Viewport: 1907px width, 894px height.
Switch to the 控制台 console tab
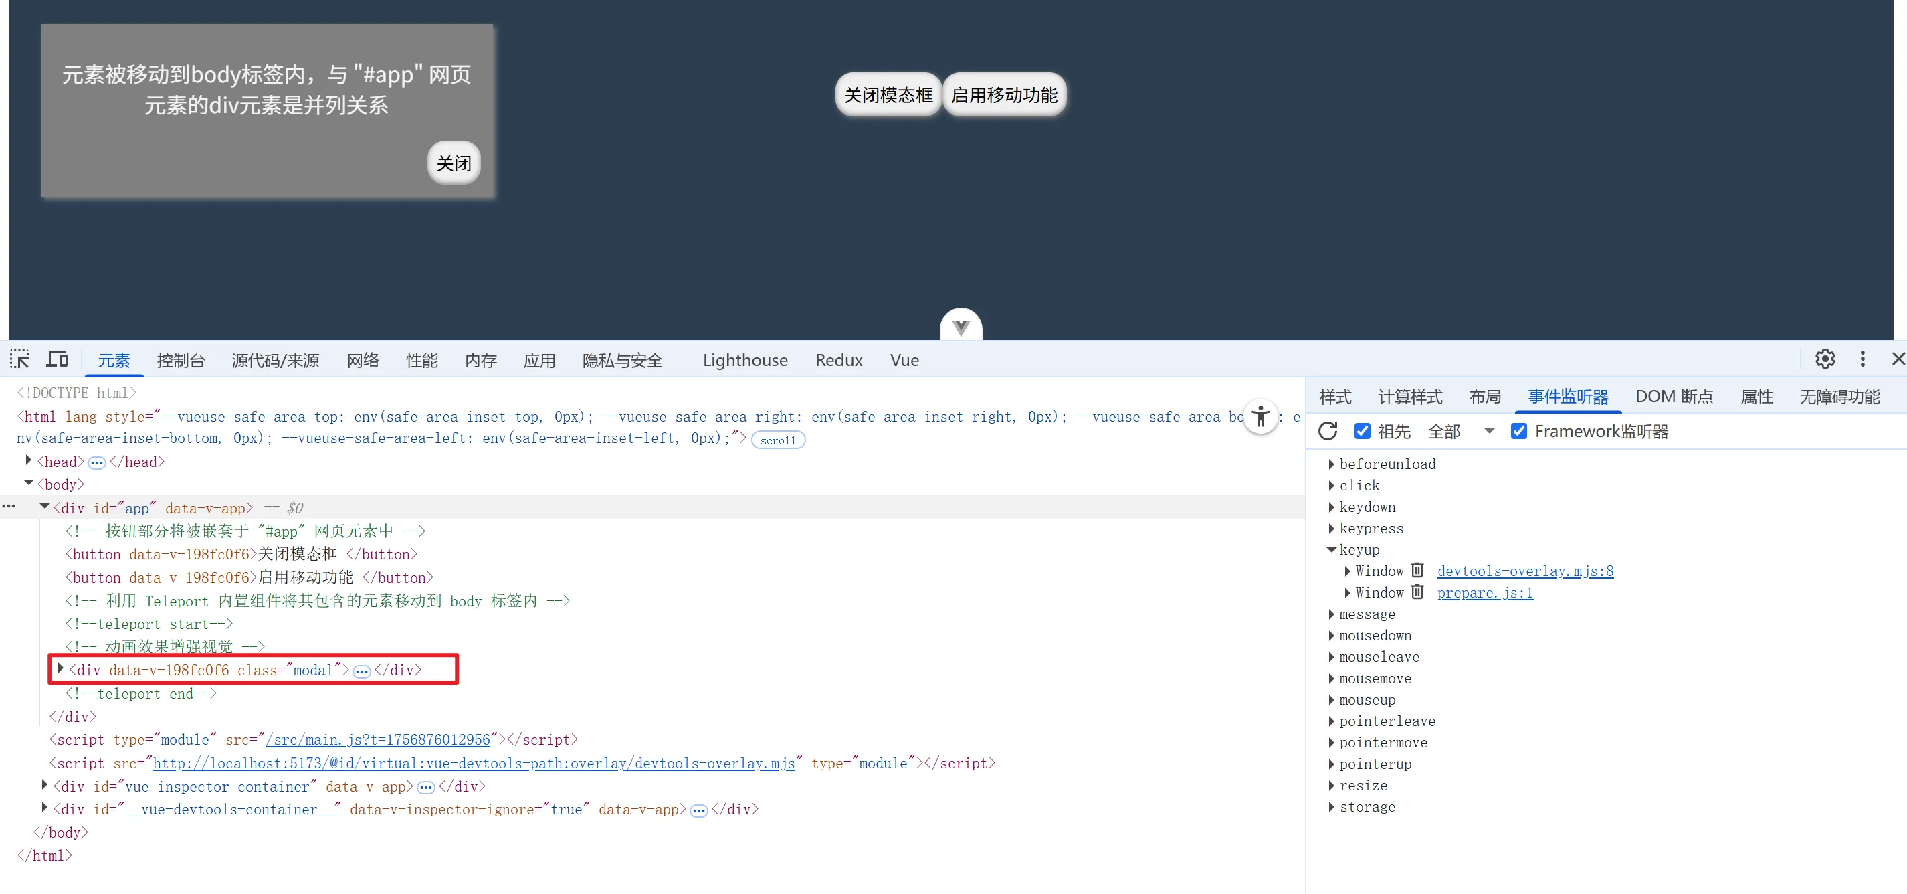(x=181, y=361)
